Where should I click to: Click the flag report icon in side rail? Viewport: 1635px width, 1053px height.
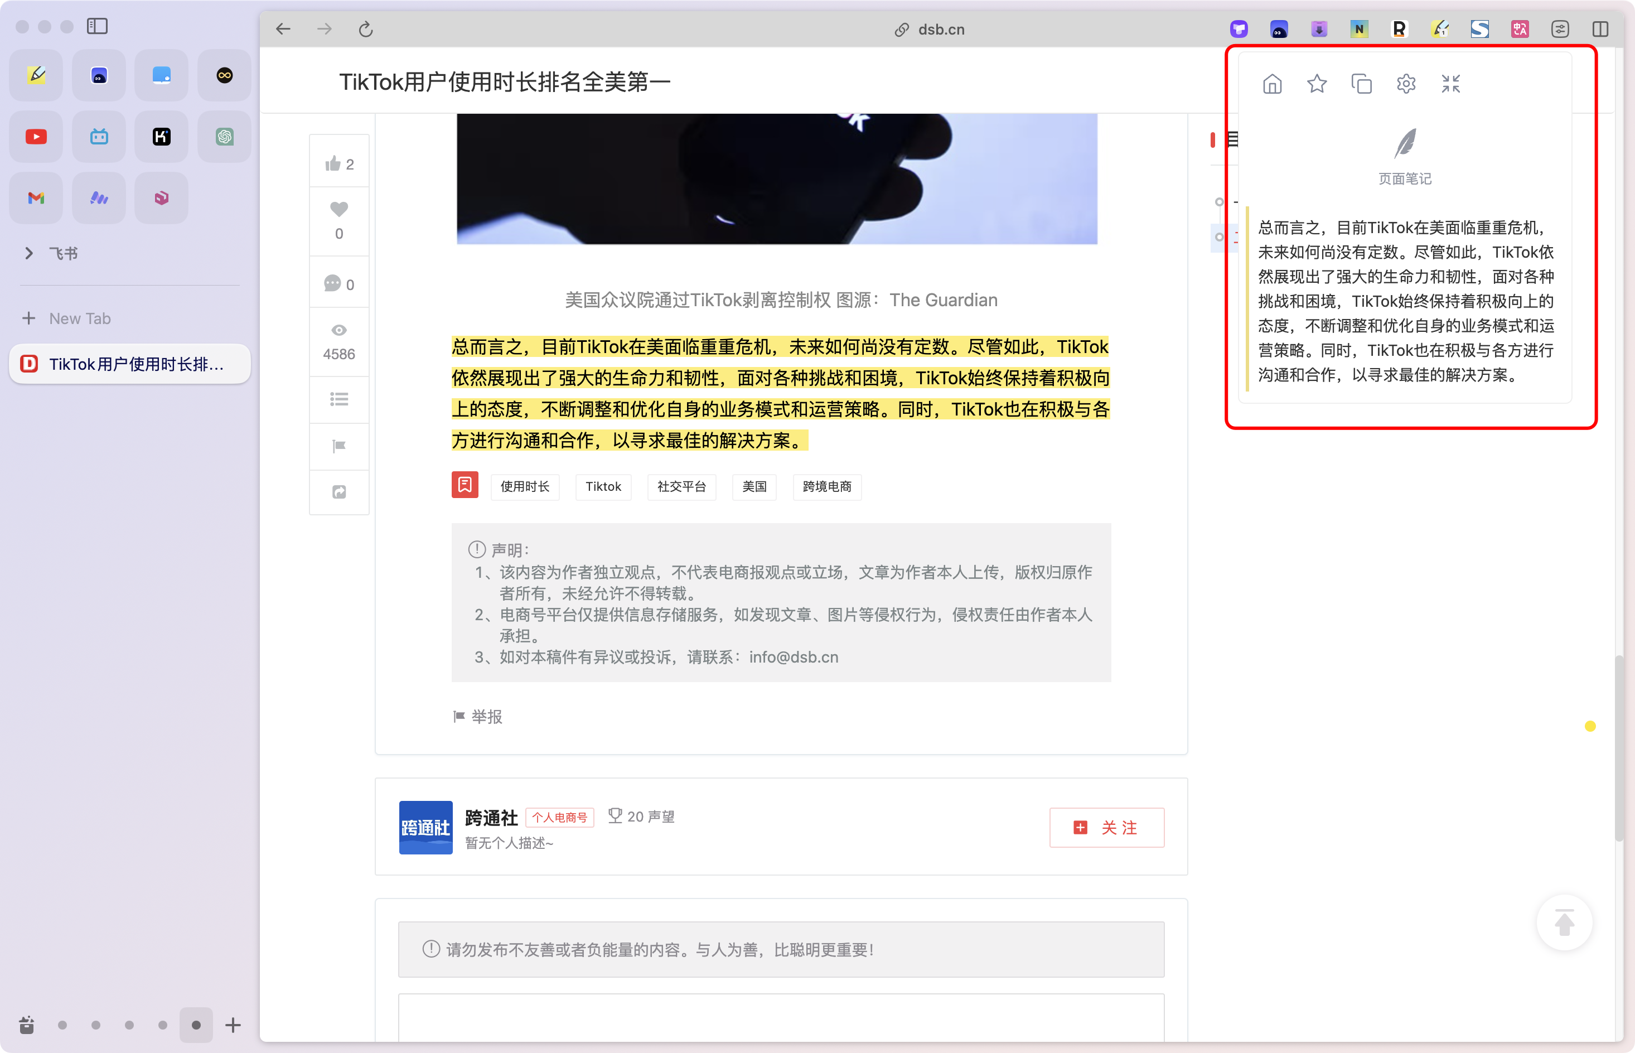339,447
